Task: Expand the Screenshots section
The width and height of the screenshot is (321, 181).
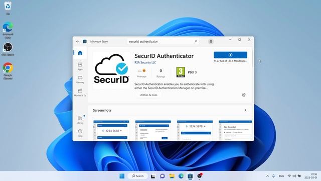Action: tap(245, 110)
